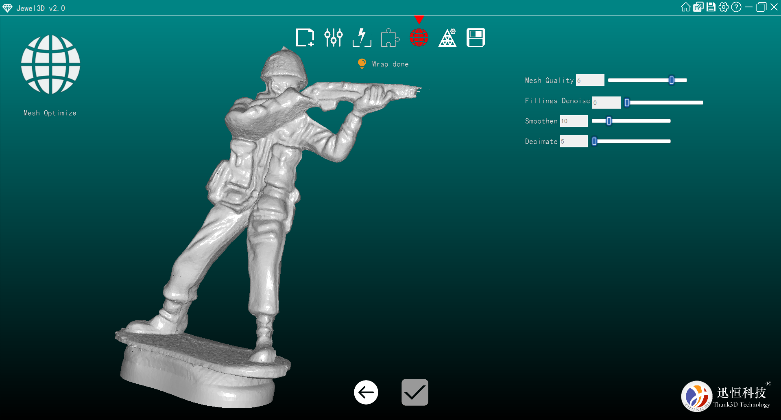Open help question mark icon
781x420 pixels.
tap(736, 7)
